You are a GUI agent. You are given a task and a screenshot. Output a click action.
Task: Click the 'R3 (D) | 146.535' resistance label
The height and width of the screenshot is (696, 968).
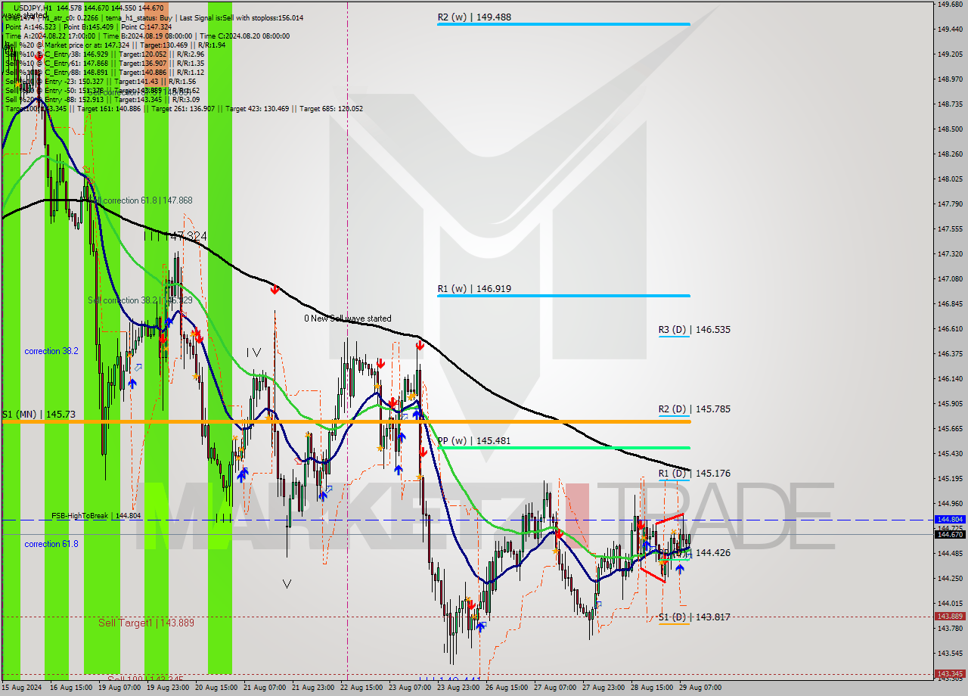694,329
